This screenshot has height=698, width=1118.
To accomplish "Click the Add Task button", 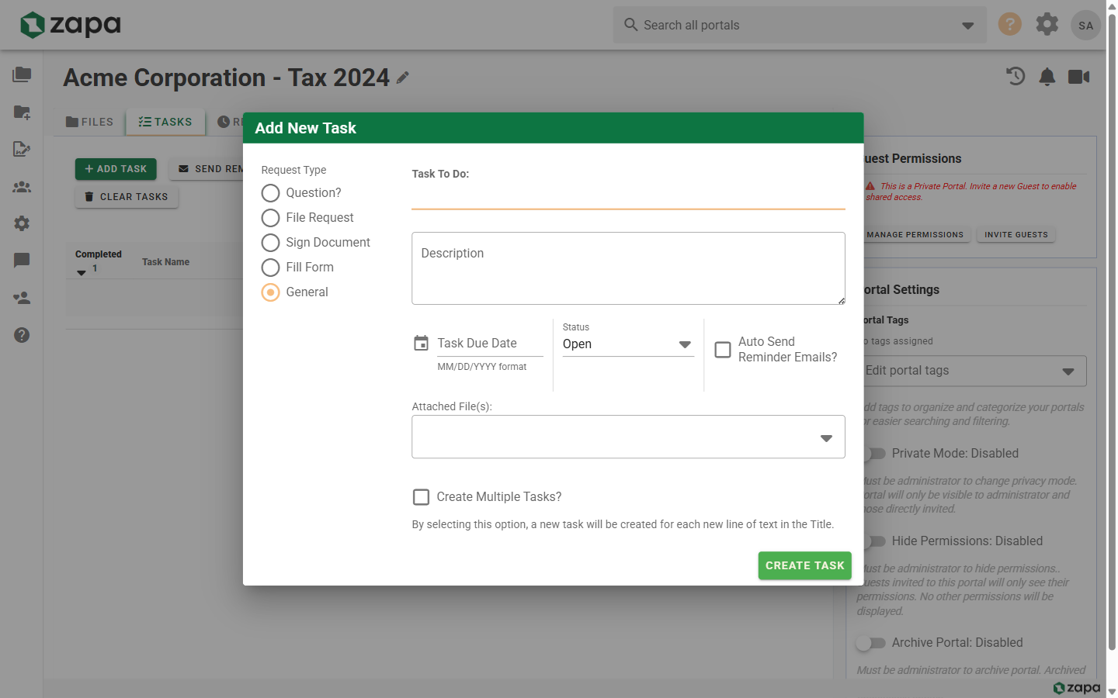I will (x=116, y=169).
